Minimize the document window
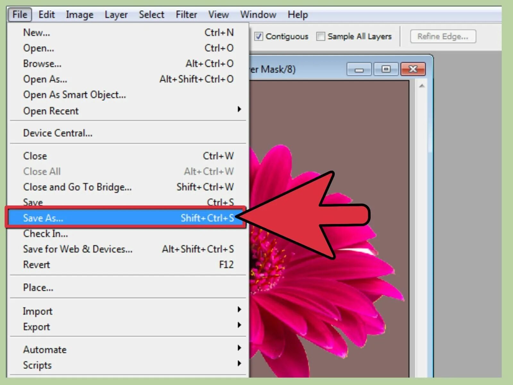The width and height of the screenshot is (513, 385). point(359,69)
